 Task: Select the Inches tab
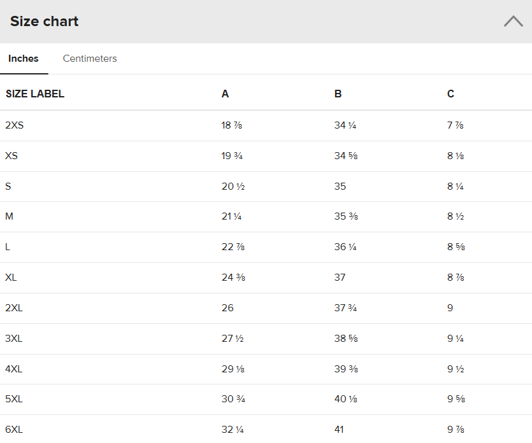[x=24, y=59]
